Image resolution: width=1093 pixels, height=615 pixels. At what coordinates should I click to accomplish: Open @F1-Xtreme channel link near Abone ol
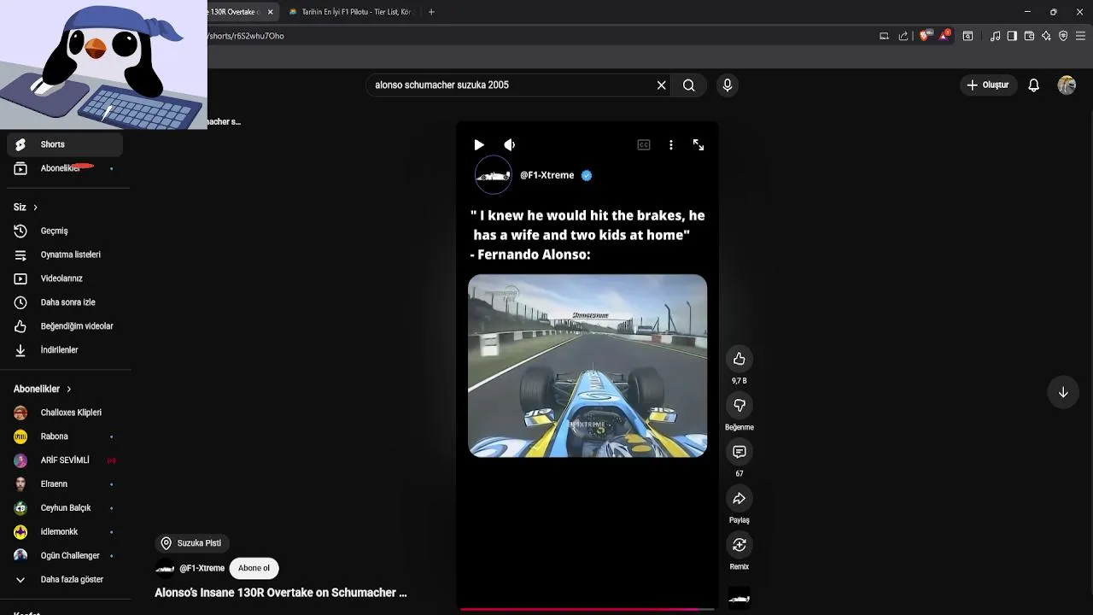202,568
